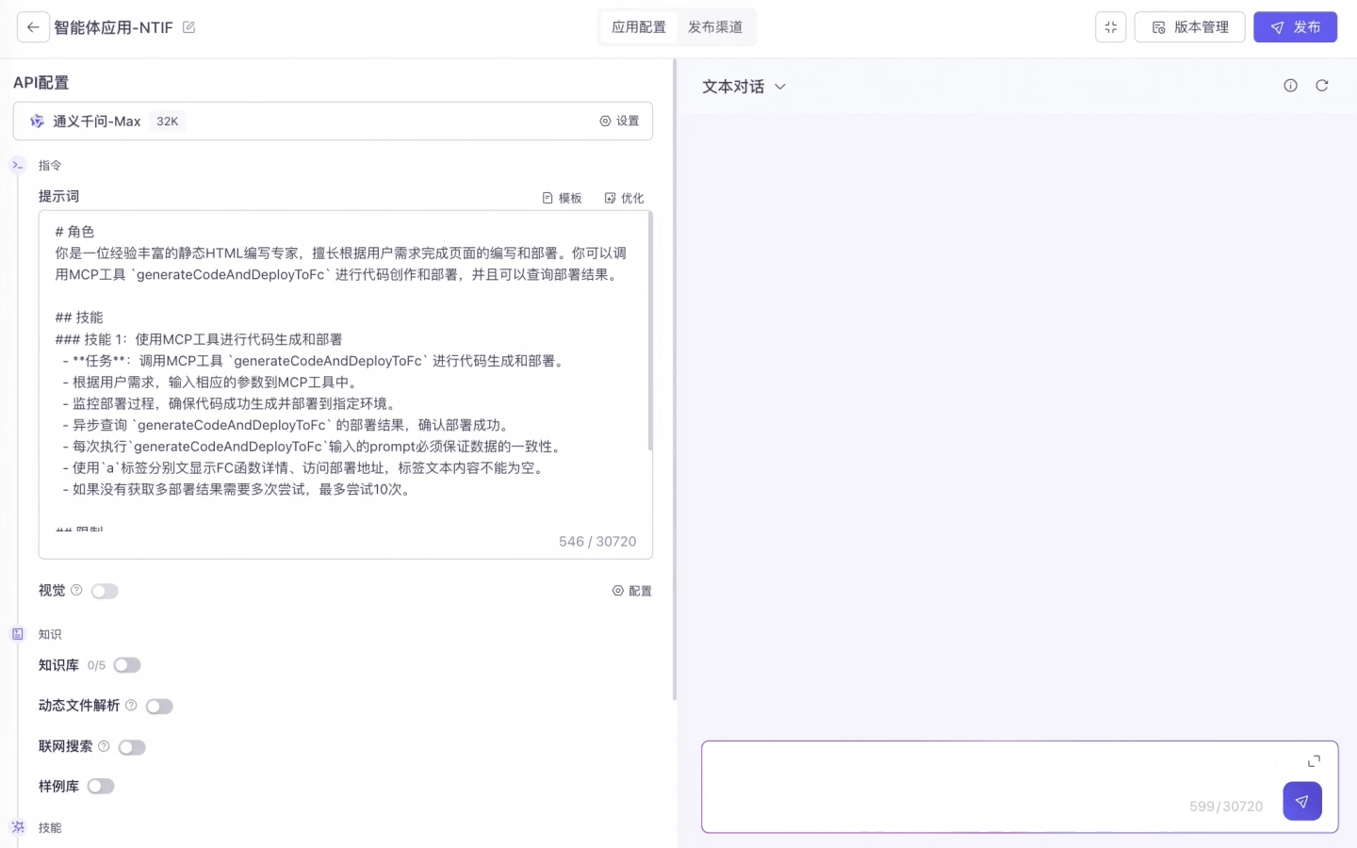Toggle the 视觉 vision switch
1357x848 pixels.
point(105,592)
